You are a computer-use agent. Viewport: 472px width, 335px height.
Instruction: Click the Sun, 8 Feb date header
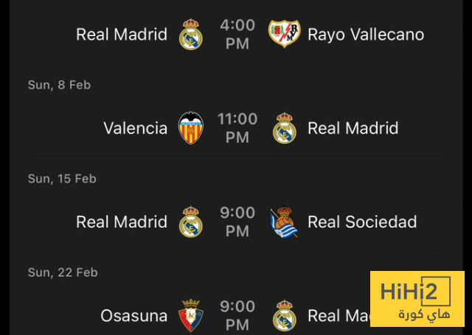(x=59, y=85)
